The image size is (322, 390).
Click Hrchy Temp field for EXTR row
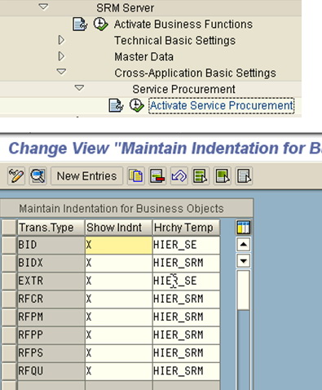pyautogui.click(x=186, y=281)
